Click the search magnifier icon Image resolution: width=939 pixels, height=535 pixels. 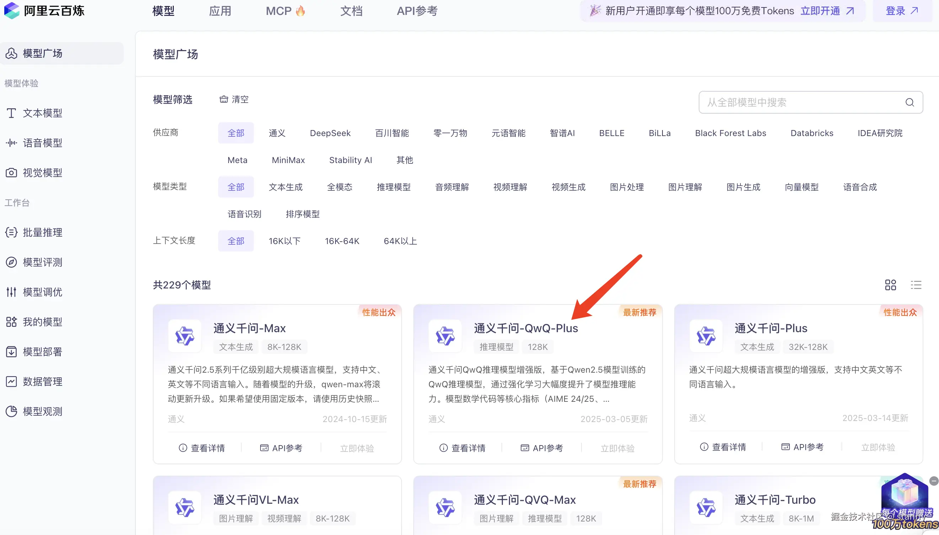tap(909, 103)
